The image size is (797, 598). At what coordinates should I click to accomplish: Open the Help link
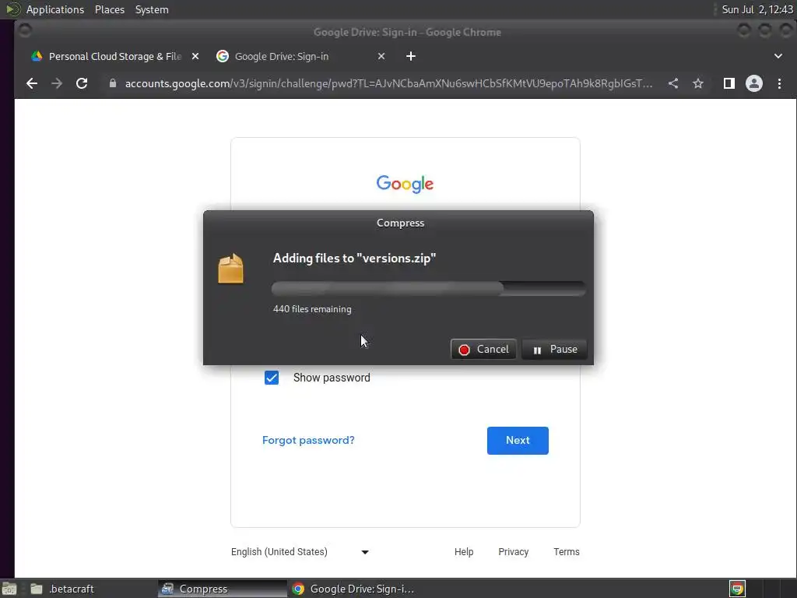464,552
